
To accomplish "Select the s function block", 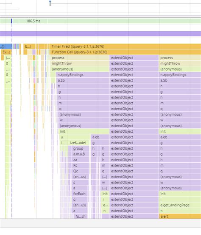I will pos(80,183).
